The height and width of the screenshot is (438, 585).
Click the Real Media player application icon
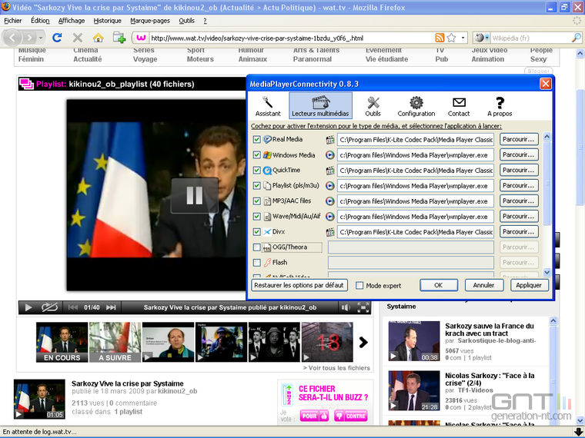point(329,140)
